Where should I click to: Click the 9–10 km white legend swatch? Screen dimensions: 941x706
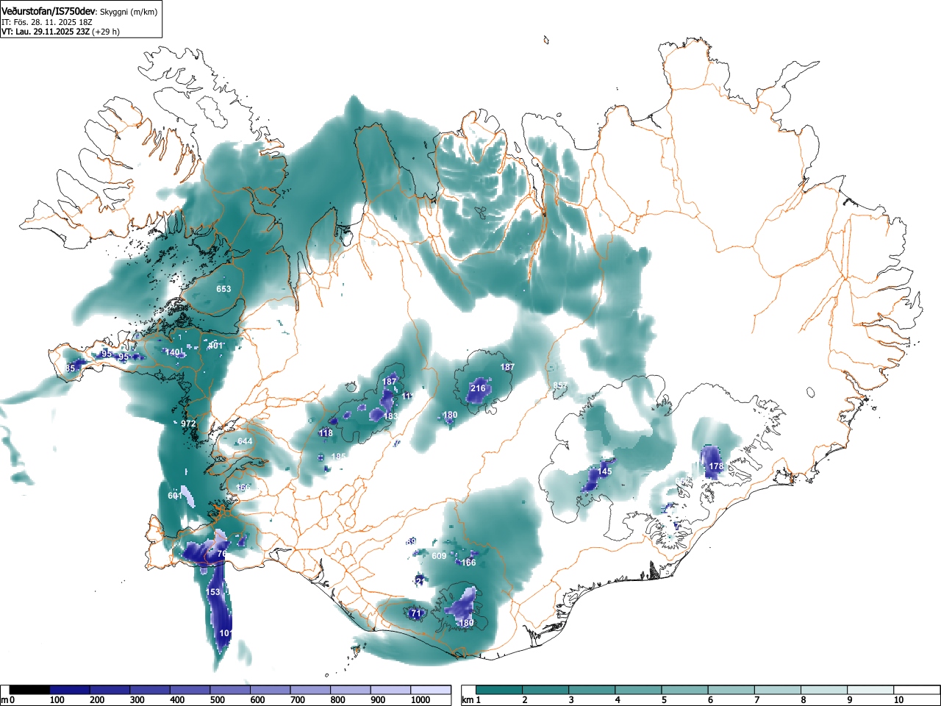(872, 690)
